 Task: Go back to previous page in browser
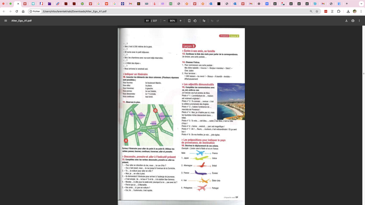[x=4, y=11]
